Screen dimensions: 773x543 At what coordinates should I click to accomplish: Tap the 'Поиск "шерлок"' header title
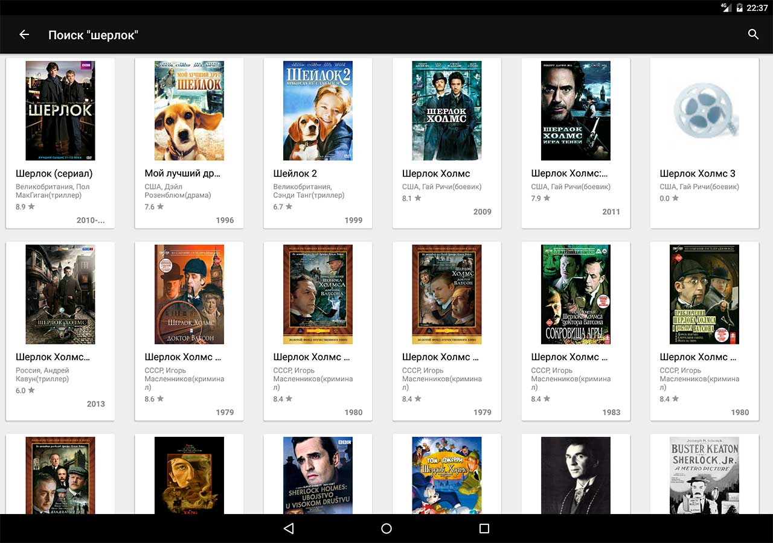94,35
